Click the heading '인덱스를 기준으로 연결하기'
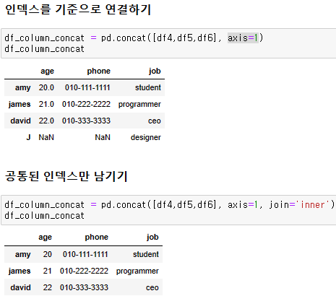The height and width of the screenshot is (296, 336). 78,9
